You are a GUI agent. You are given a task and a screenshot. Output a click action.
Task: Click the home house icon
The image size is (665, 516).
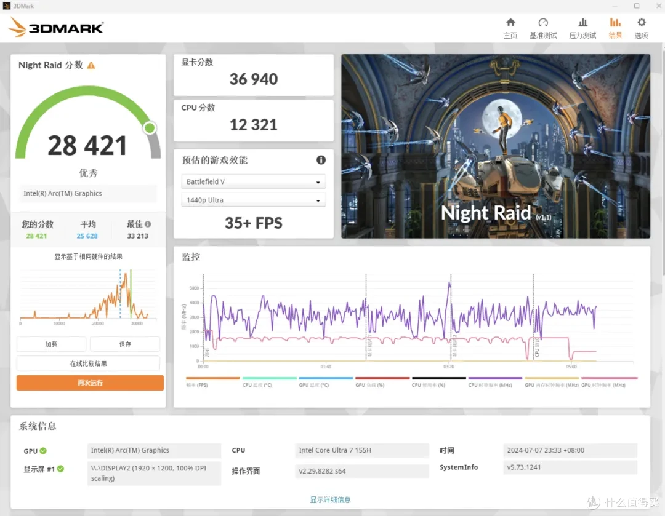pyautogui.click(x=510, y=23)
